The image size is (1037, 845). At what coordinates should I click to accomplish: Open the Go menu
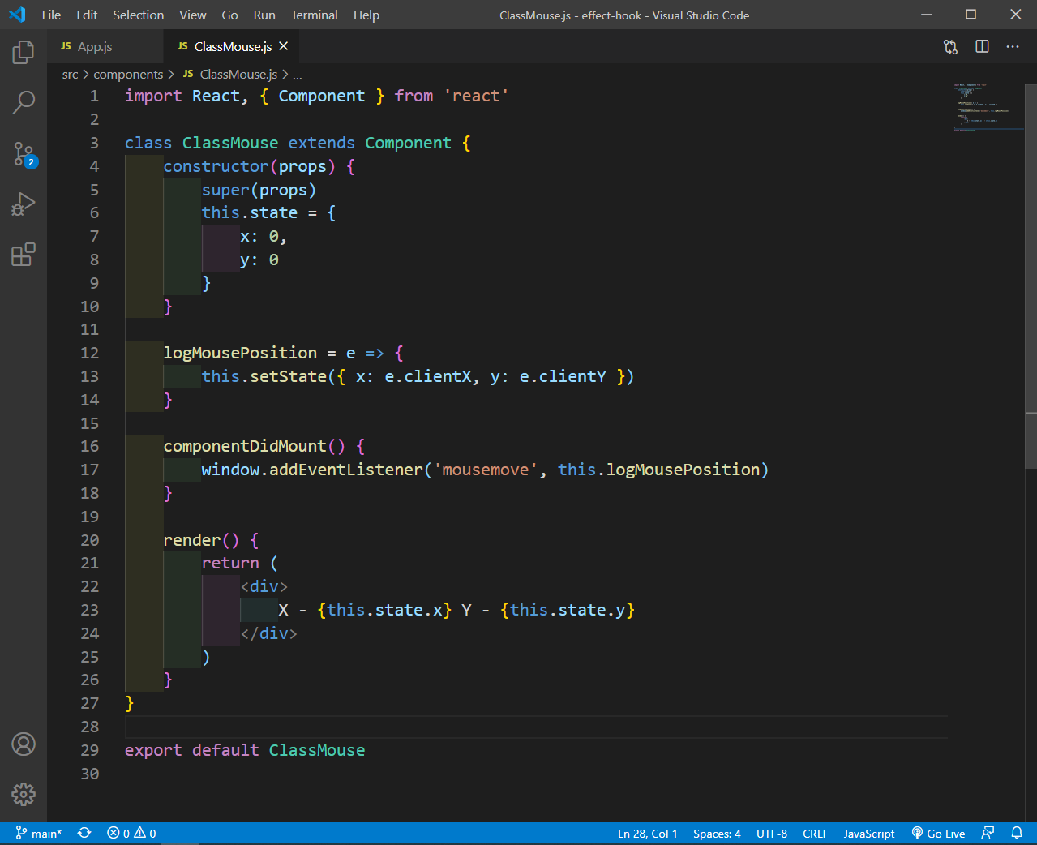pos(229,15)
